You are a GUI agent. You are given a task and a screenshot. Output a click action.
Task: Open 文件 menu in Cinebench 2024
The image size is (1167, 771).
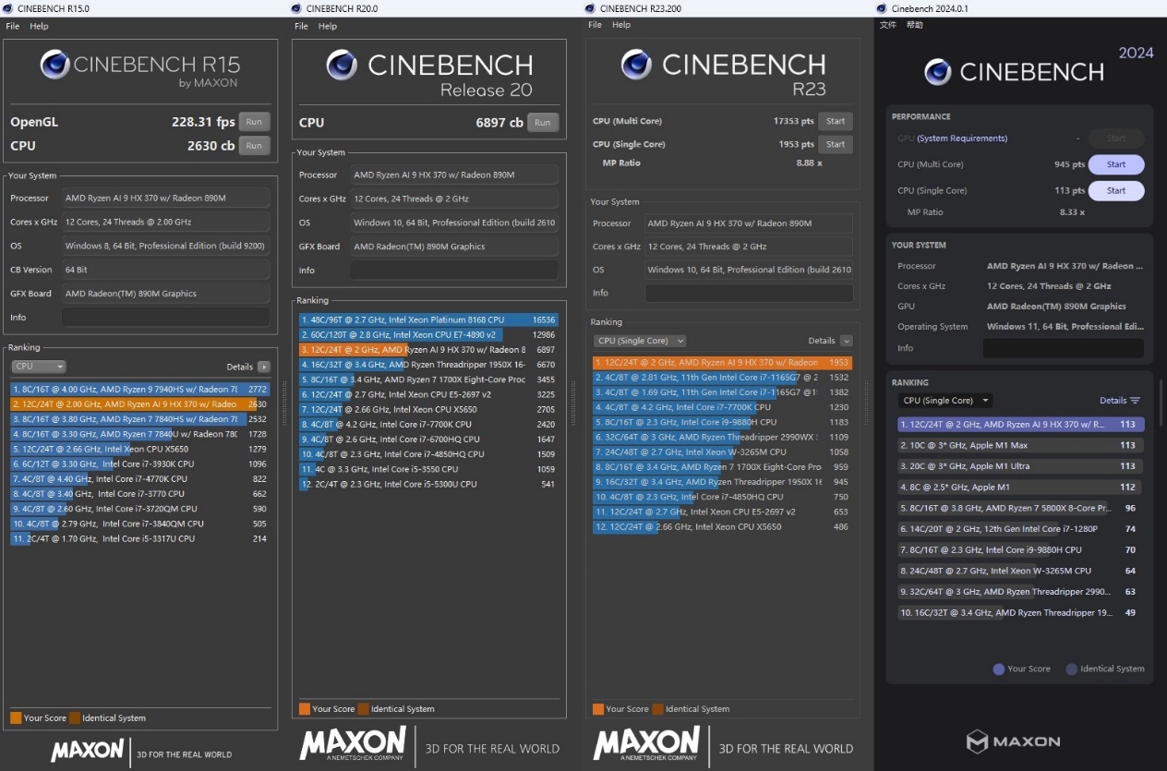click(887, 25)
